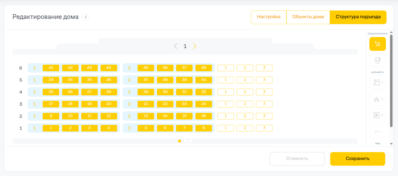
Task: Open the Объекты дома tab
Action: pos(308,17)
